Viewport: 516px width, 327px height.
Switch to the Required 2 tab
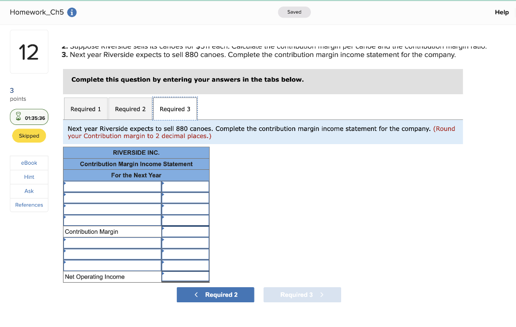tap(130, 108)
